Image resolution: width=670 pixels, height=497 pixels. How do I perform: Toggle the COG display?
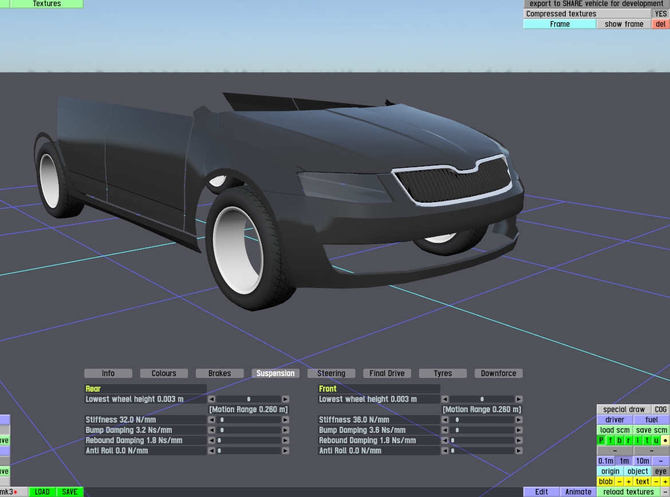coord(661,409)
